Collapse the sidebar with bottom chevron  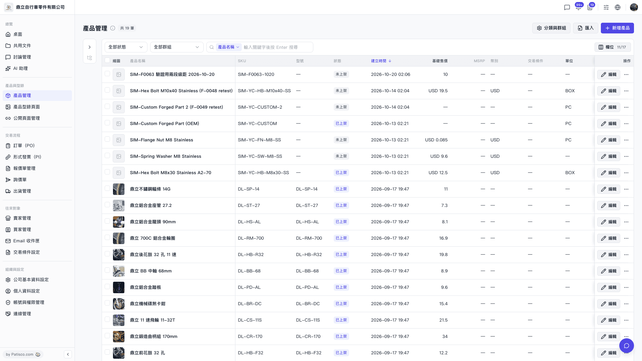[68, 354]
